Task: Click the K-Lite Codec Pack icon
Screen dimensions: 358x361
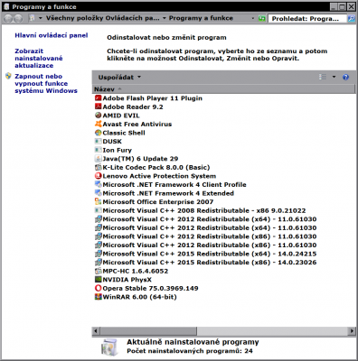Action: (98, 167)
